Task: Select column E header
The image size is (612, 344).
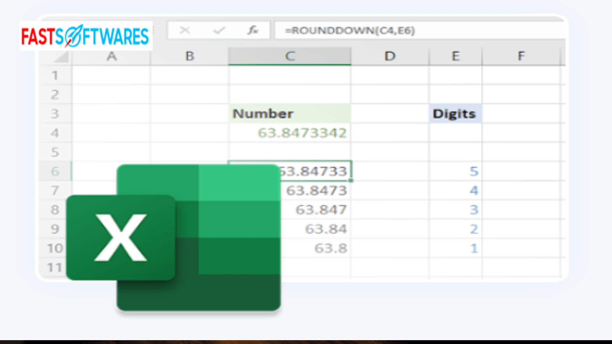Action: [455, 56]
